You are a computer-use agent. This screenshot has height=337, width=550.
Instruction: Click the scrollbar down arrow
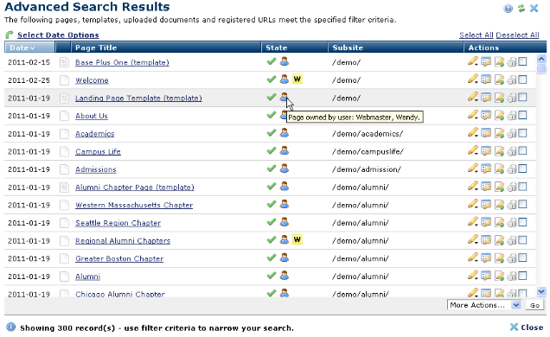point(541,291)
